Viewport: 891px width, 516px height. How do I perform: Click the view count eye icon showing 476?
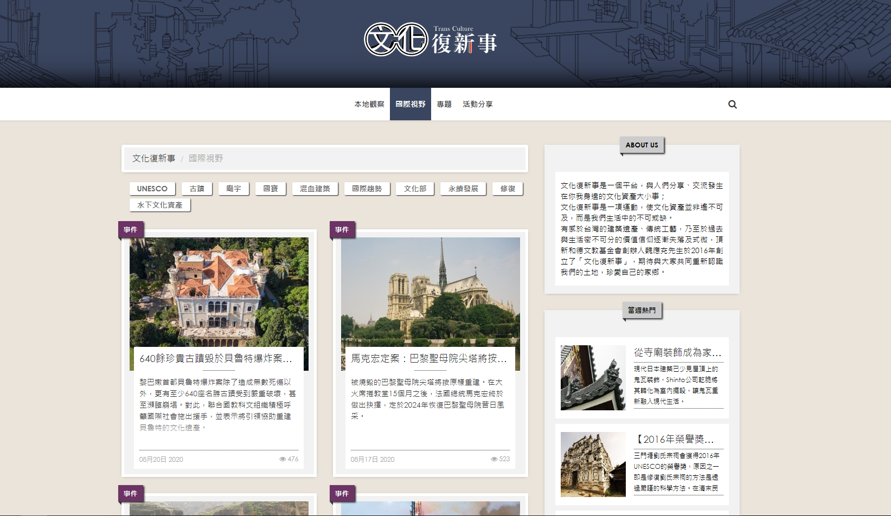283,459
